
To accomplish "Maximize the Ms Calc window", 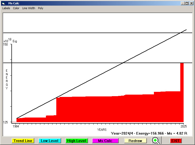I will click(187, 3).
